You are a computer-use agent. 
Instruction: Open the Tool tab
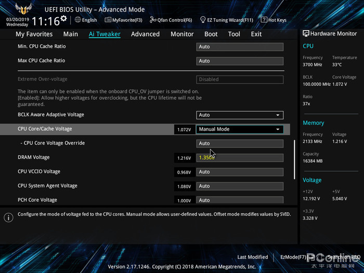[234, 34]
